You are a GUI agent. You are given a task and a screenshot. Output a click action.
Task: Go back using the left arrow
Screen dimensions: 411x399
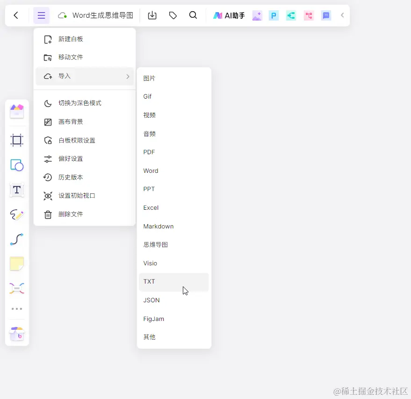click(x=16, y=15)
